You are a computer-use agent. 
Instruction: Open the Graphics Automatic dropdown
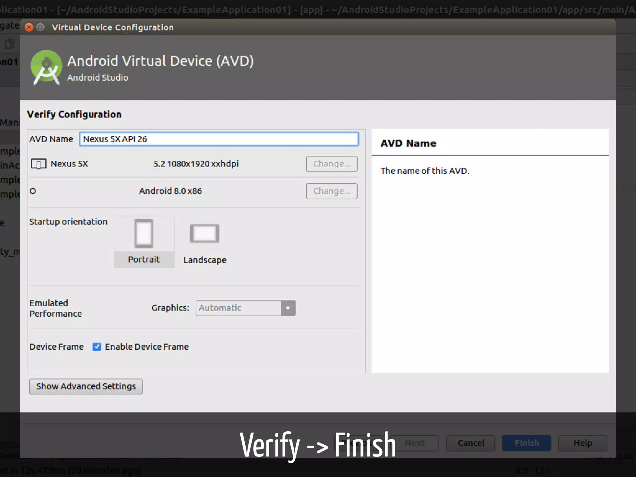(245, 308)
